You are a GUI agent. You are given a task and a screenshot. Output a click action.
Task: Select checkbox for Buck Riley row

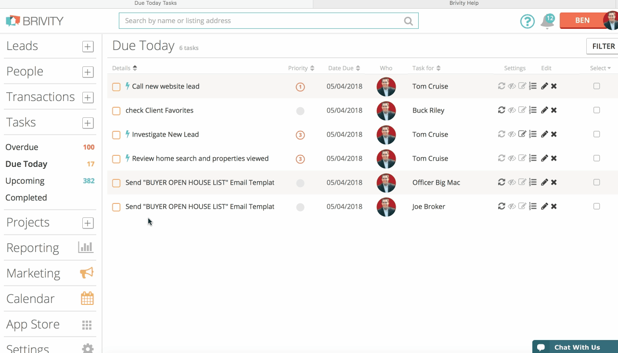coord(597,110)
